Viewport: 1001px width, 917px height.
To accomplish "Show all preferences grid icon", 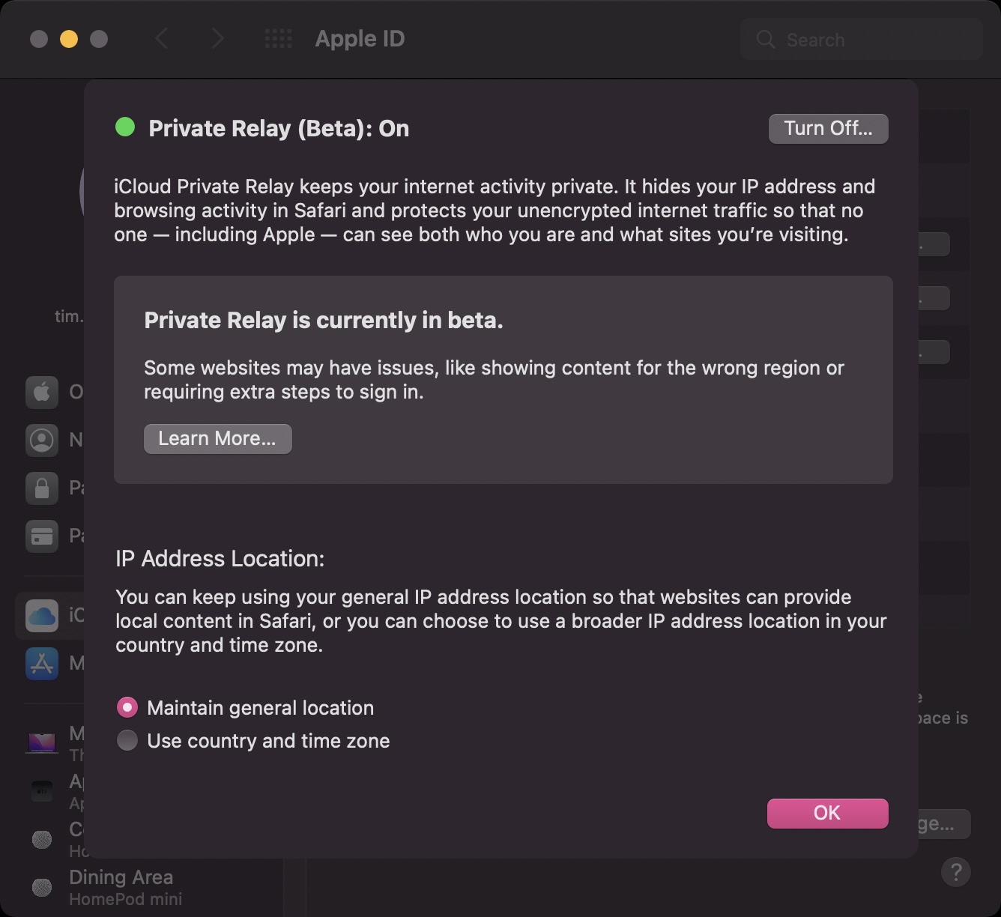I will coord(279,39).
